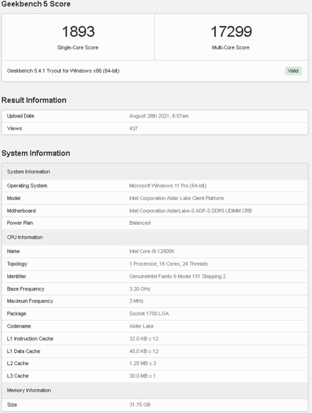Select GenuineIntel Family 6 Model 151 Stepping 2
This screenshot has height=413, width=312.
coord(177,277)
